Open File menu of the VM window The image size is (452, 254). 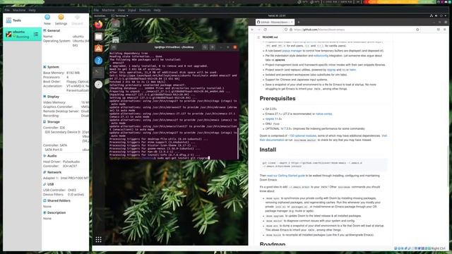[x=96, y=10]
